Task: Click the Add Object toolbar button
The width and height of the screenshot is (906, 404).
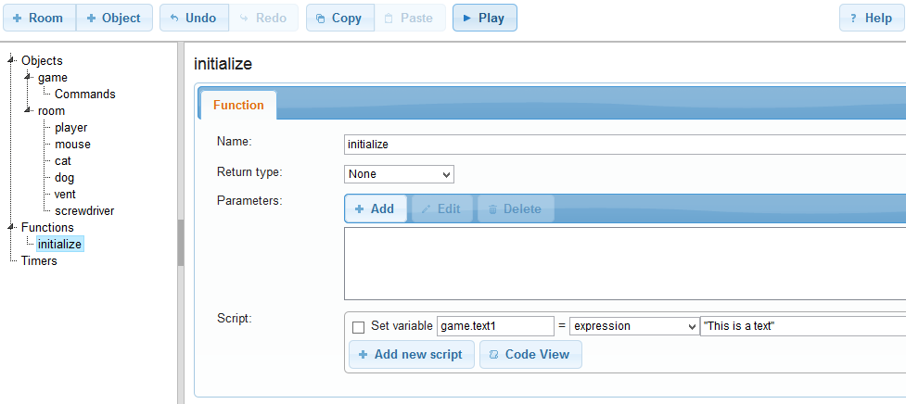Action: (114, 19)
